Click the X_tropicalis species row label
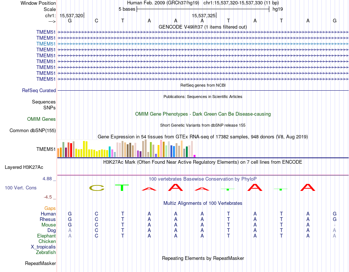The height and width of the screenshot is (272, 349). point(43,247)
